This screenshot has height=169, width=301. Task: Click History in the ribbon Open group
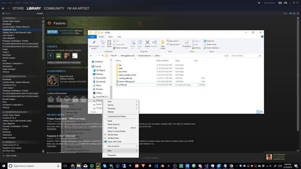196,48
